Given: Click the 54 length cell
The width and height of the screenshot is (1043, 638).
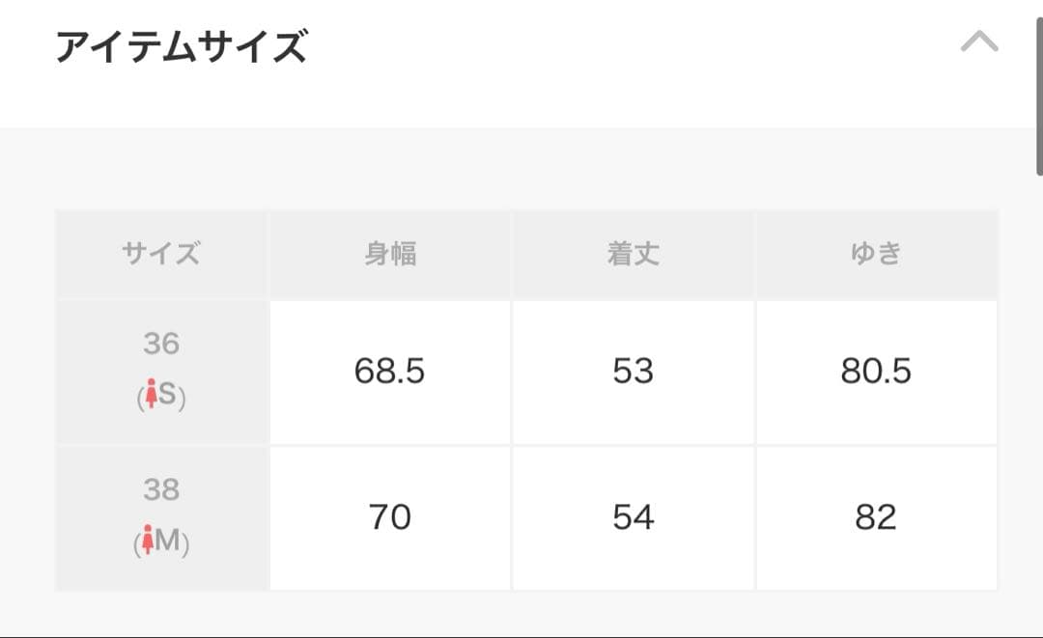Looking at the screenshot, I should [633, 517].
